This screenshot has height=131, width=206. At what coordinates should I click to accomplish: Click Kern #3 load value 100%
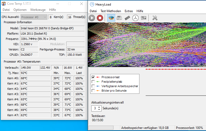coord(79,94)
